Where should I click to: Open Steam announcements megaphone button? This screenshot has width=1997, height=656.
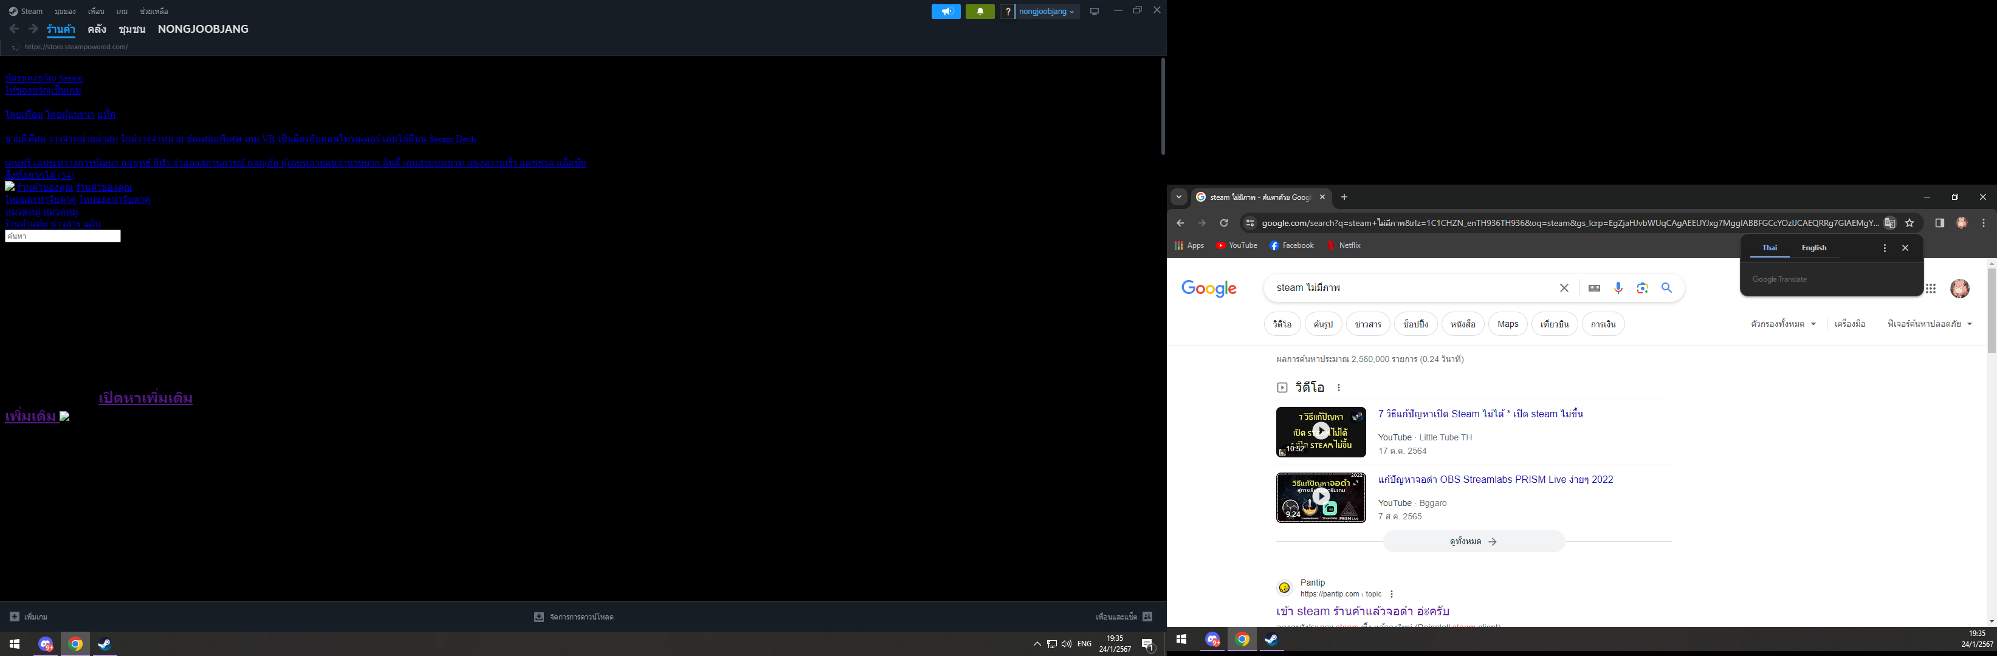[x=946, y=12]
